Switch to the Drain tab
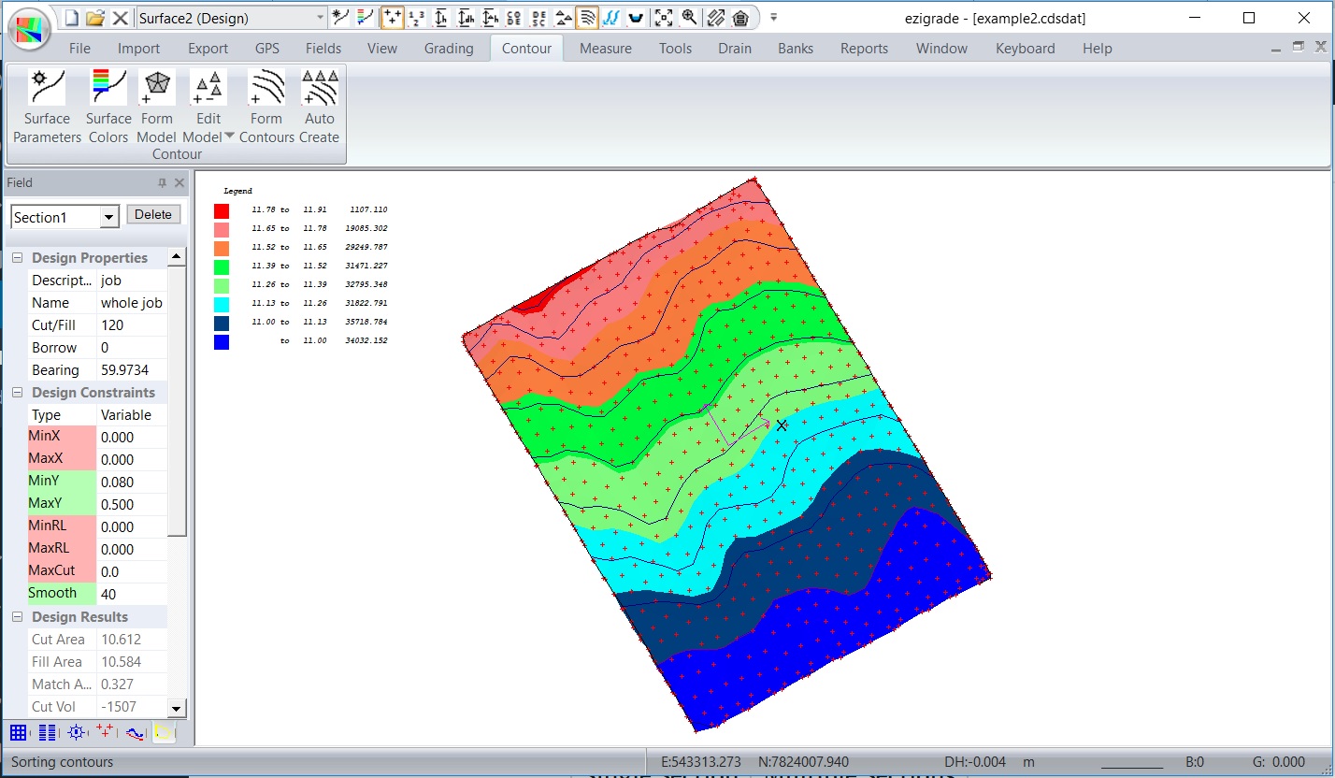 [734, 49]
